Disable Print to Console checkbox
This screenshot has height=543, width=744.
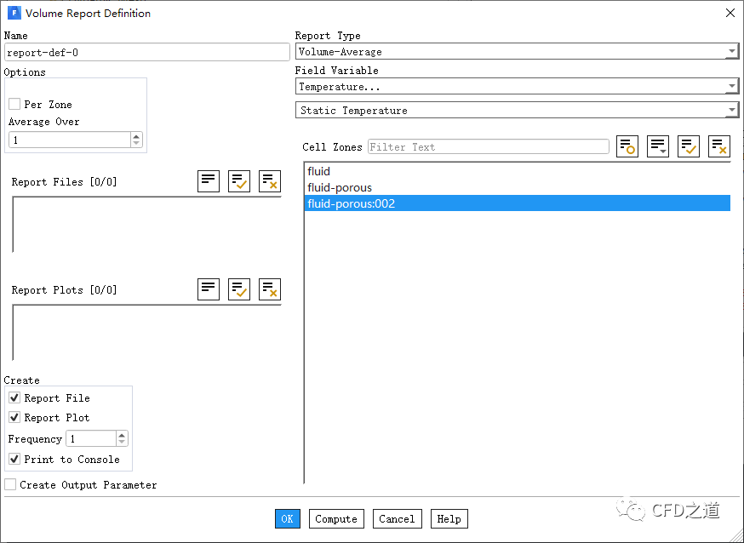tap(14, 459)
